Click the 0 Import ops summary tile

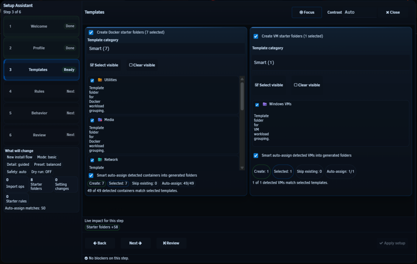click(17, 184)
